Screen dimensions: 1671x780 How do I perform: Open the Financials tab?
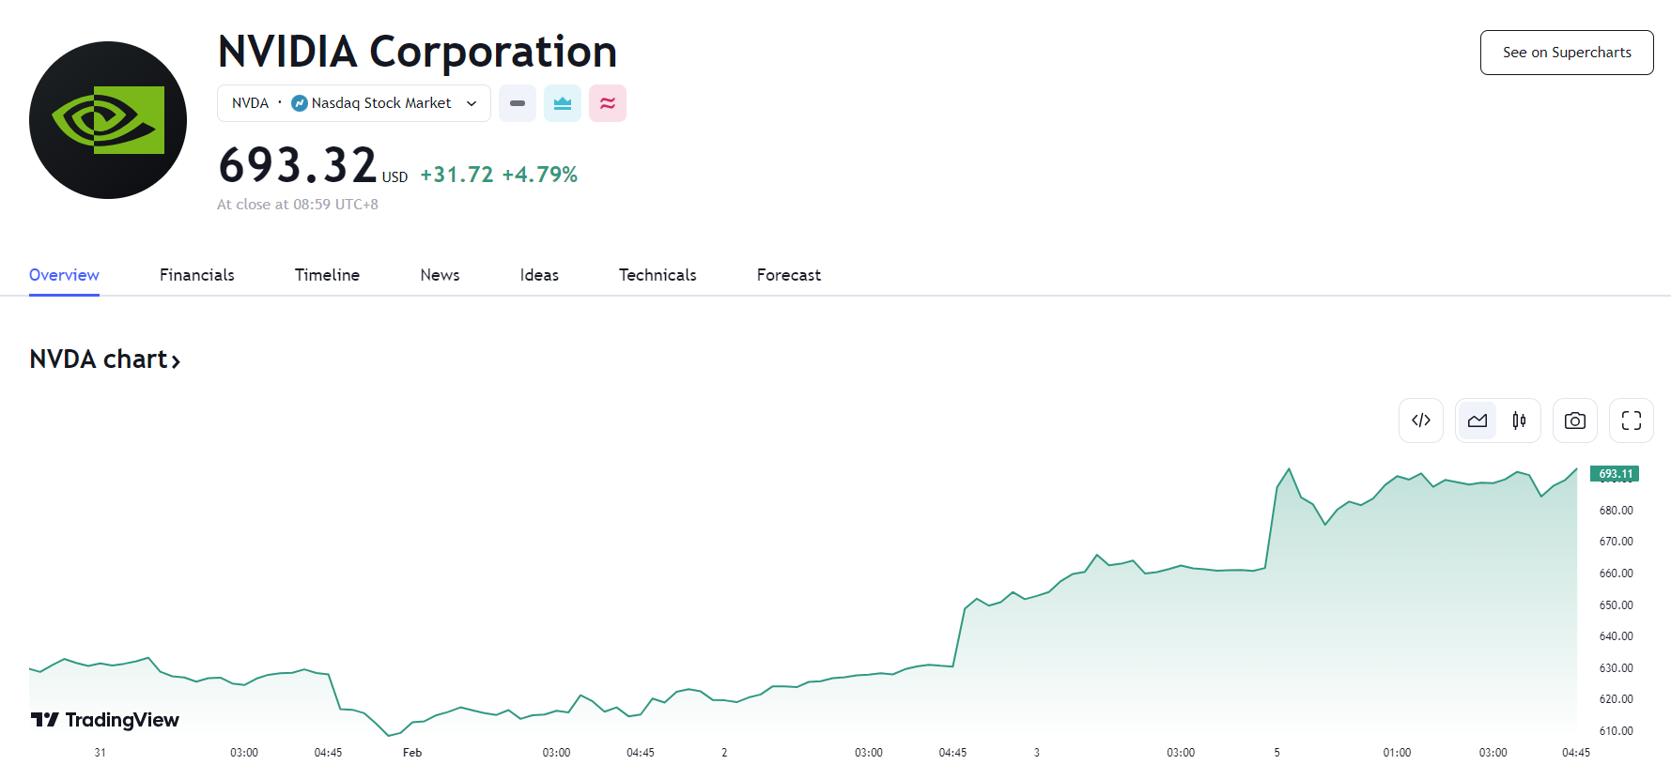[x=197, y=275]
